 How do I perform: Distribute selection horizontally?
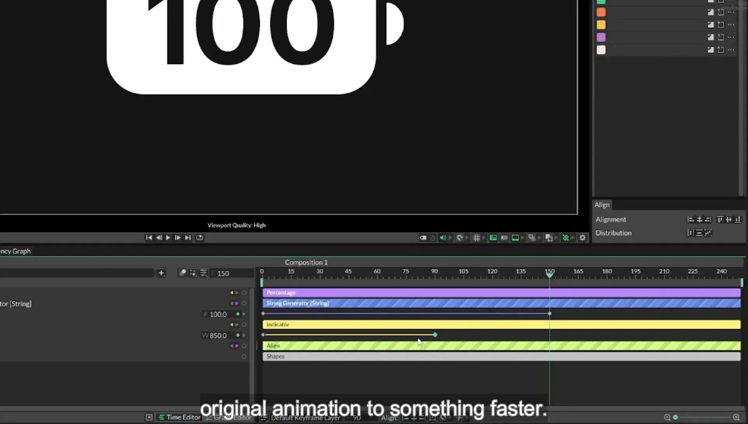[690, 233]
